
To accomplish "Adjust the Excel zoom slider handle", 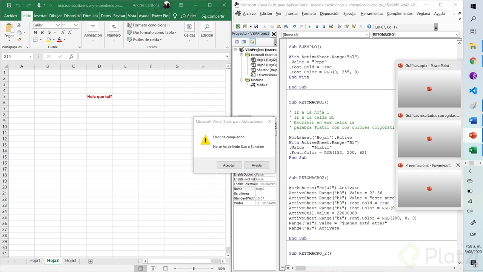I will coord(194,268).
